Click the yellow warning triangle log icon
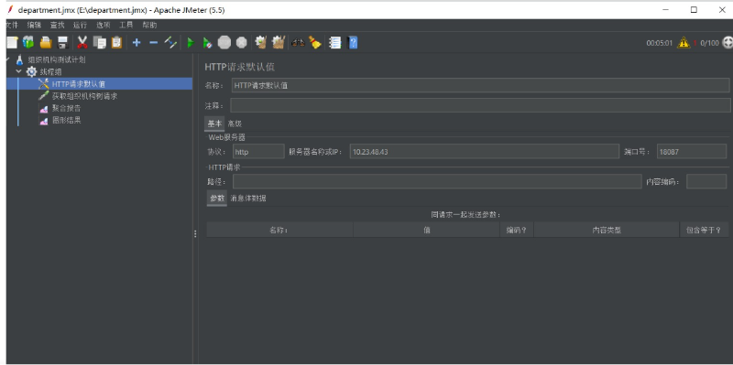Image resolution: width=733 pixels, height=365 pixels. point(684,43)
